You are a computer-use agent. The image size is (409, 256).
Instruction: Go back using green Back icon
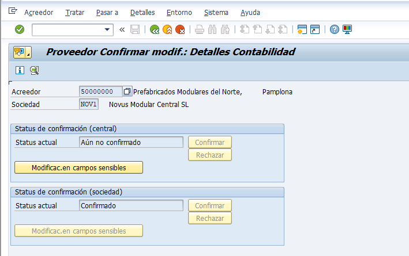pos(155,29)
